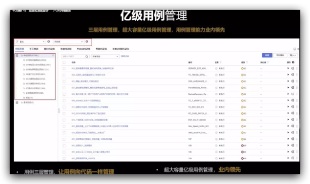Open column settings gear in table header
The image size is (310, 184).
point(293,62)
